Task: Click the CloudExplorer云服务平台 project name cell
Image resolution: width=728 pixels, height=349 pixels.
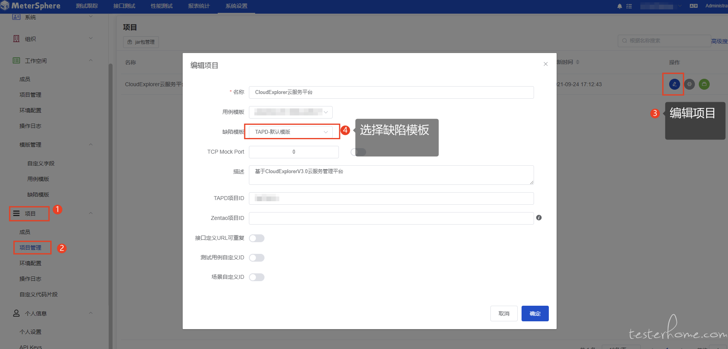Action: 154,84
